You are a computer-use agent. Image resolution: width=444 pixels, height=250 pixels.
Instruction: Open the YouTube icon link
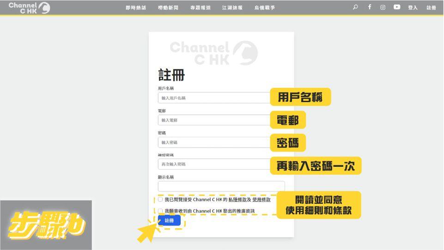[397, 7]
